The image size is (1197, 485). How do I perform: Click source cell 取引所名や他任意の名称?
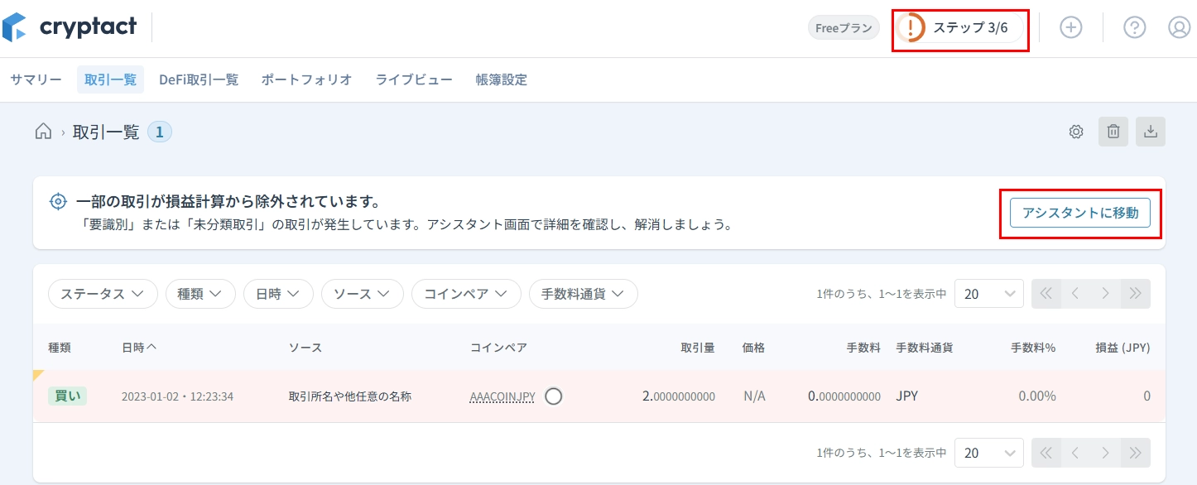pos(349,396)
